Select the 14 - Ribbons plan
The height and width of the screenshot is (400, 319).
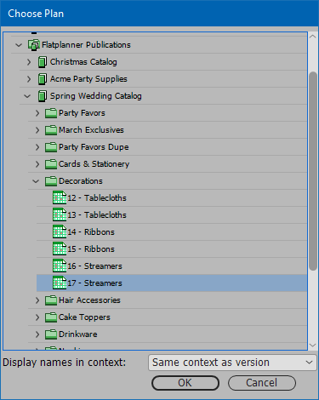click(x=172, y=231)
